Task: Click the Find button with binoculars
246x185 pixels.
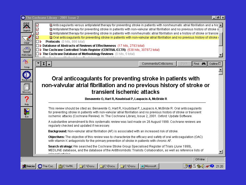Action: pyautogui.click(x=200, y=64)
